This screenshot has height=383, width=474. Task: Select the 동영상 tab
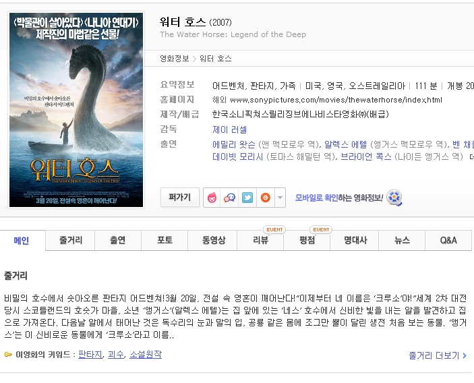(214, 240)
